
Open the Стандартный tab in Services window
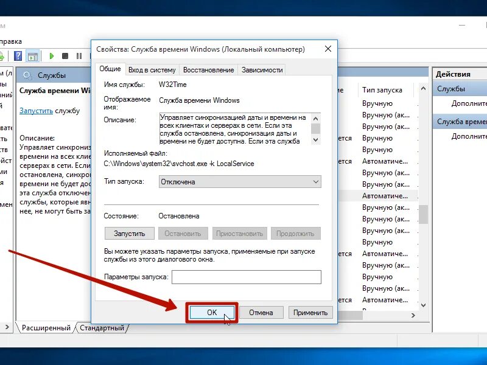[x=102, y=328]
